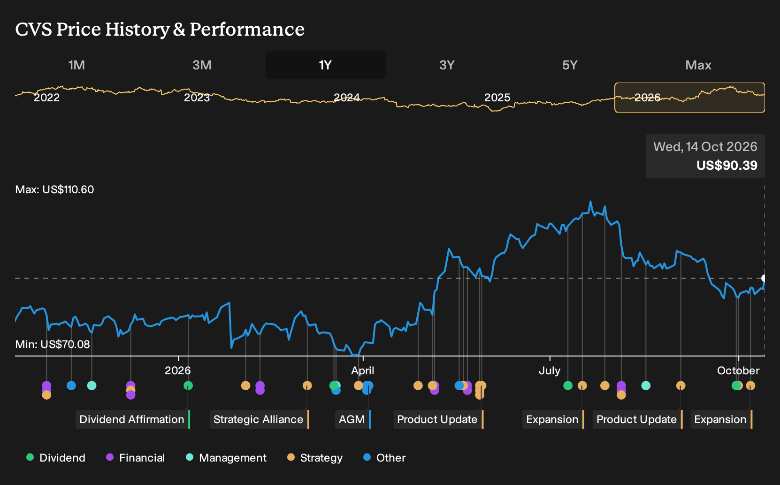Click the April axis label

(x=363, y=371)
